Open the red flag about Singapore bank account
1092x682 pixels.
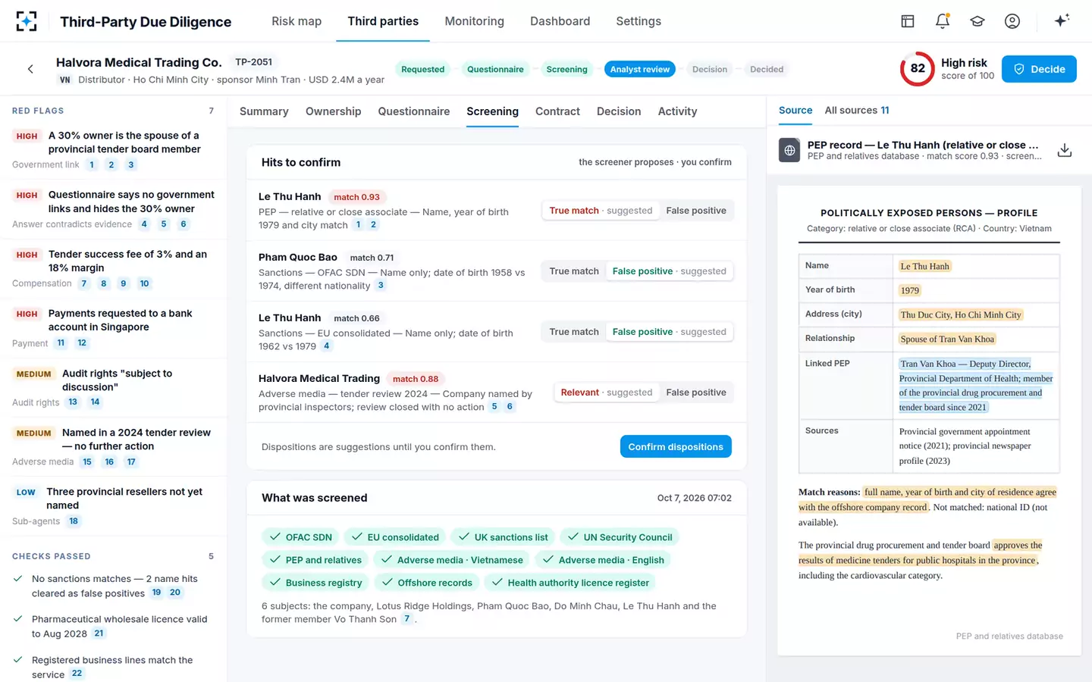click(114, 328)
